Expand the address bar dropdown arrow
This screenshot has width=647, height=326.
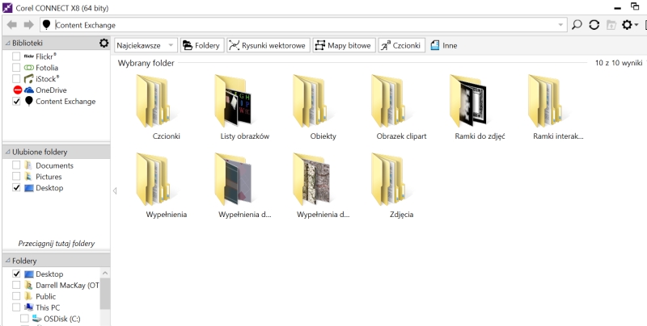[x=561, y=25]
